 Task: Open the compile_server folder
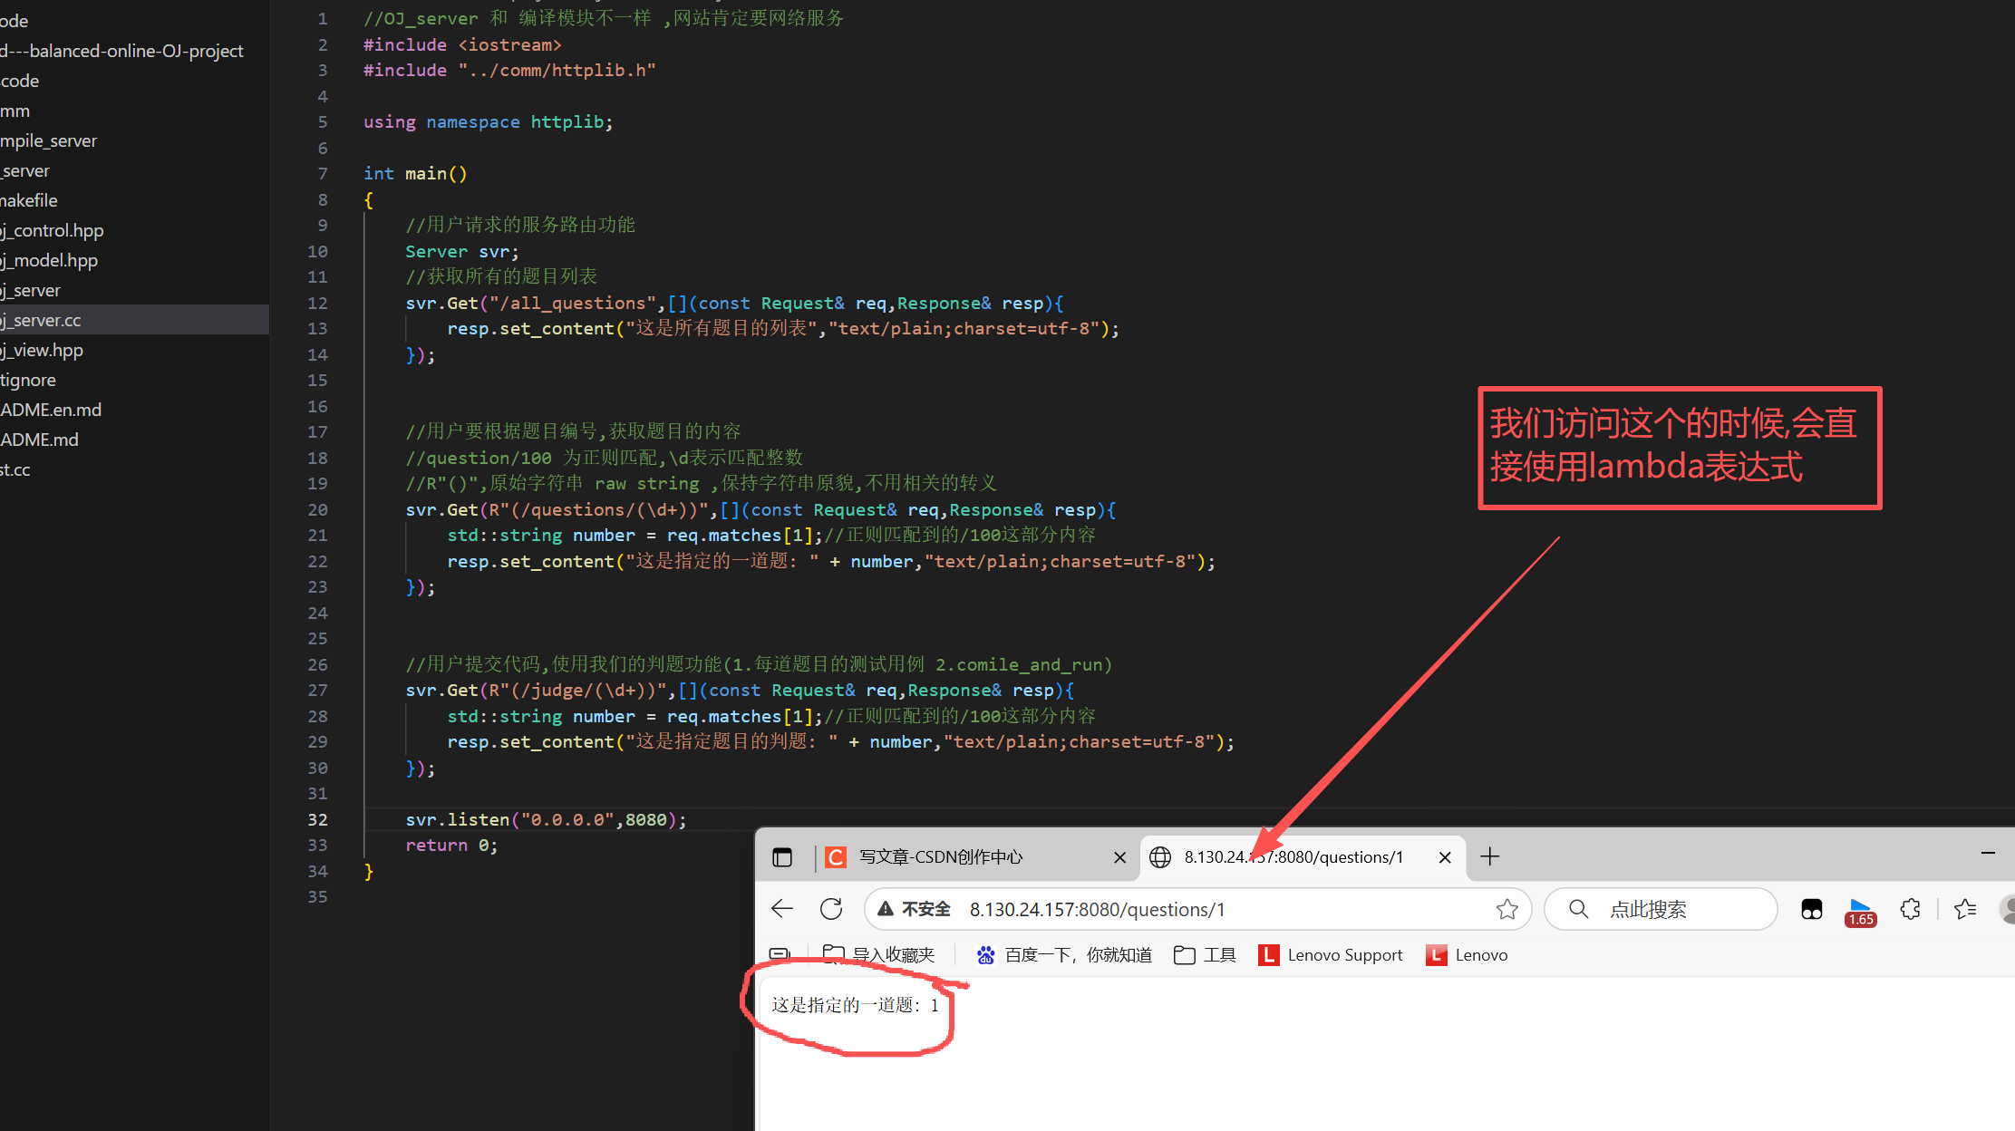[48, 140]
